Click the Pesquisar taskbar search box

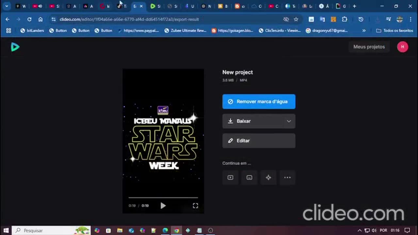[x=51, y=230]
